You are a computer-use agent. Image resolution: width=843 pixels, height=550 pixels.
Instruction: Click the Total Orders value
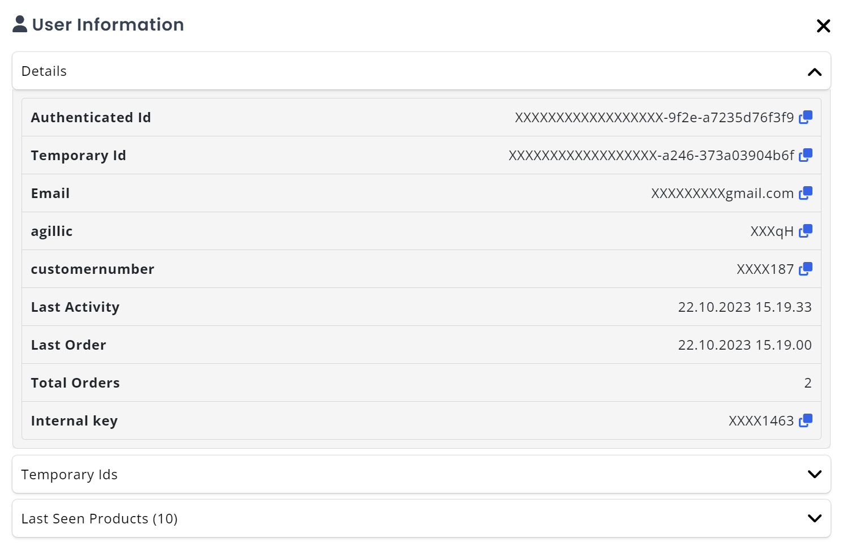click(808, 383)
